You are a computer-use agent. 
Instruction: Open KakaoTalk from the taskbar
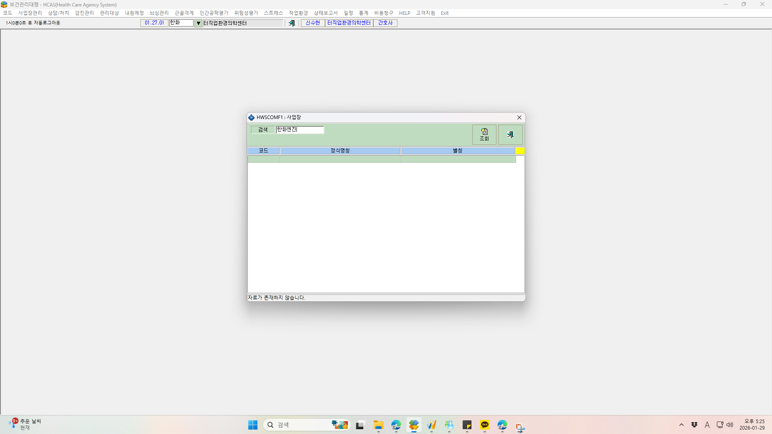click(x=484, y=425)
